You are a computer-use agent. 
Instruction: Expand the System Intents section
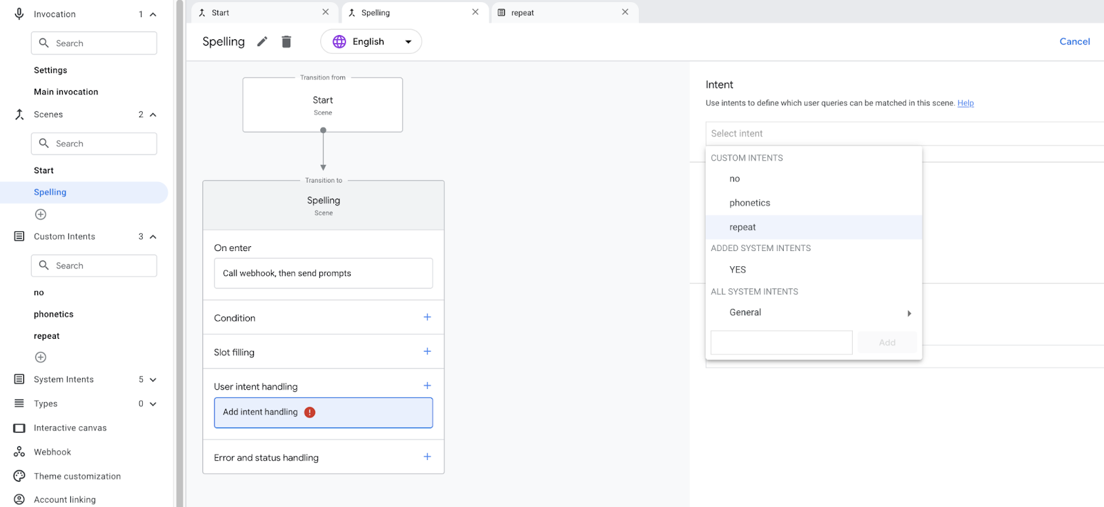[x=152, y=380]
